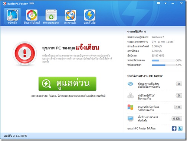Click the red exclamation warning status icon
The image size is (187, 141).
point(25,53)
